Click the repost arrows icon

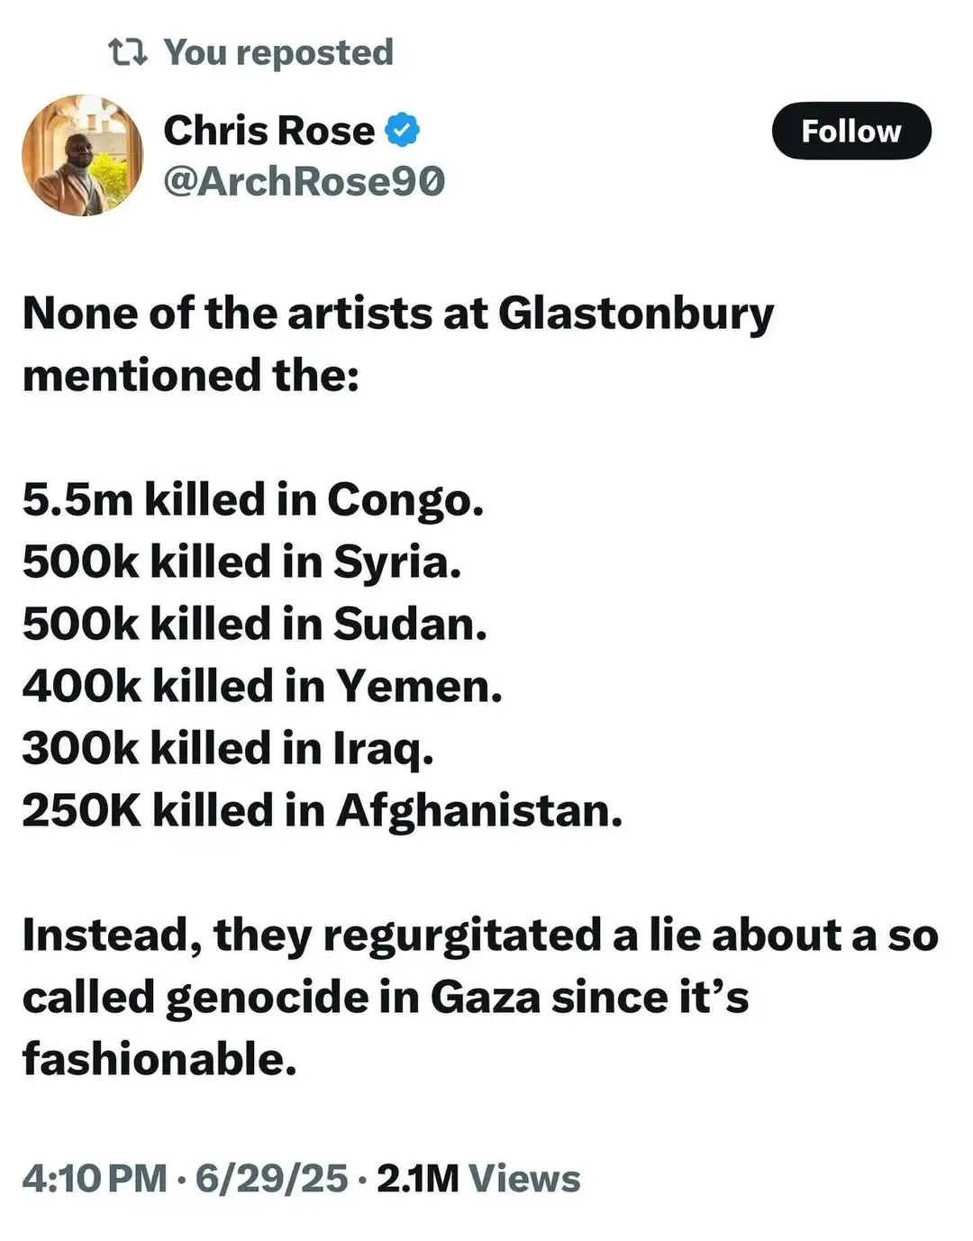[127, 52]
